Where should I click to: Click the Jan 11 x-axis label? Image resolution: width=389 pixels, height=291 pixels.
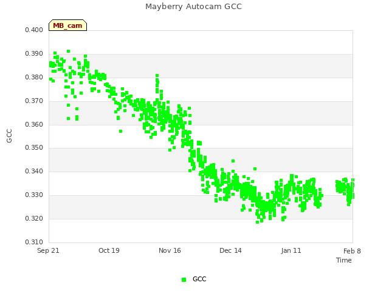(x=291, y=250)
